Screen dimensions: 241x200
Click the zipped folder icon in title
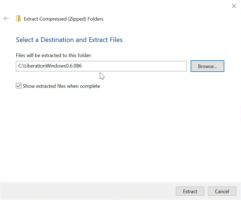(18, 19)
